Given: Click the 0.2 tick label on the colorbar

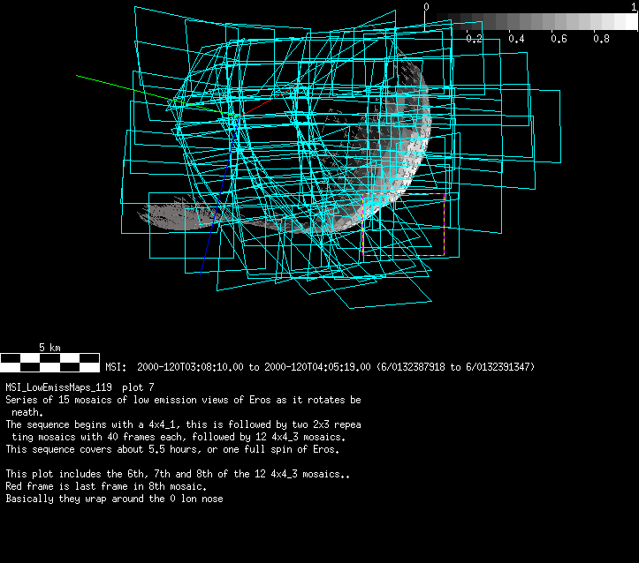Looking at the screenshot, I should 475,39.
